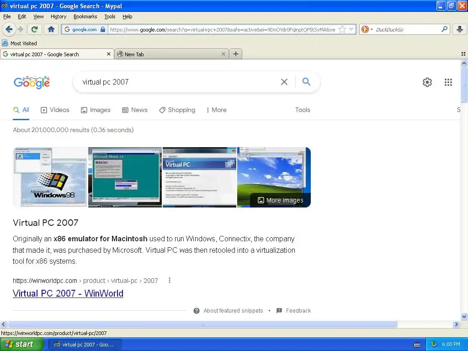Viewport: 468px width, 351px height.
Task: Switch to Videos results
Action: coord(55,110)
